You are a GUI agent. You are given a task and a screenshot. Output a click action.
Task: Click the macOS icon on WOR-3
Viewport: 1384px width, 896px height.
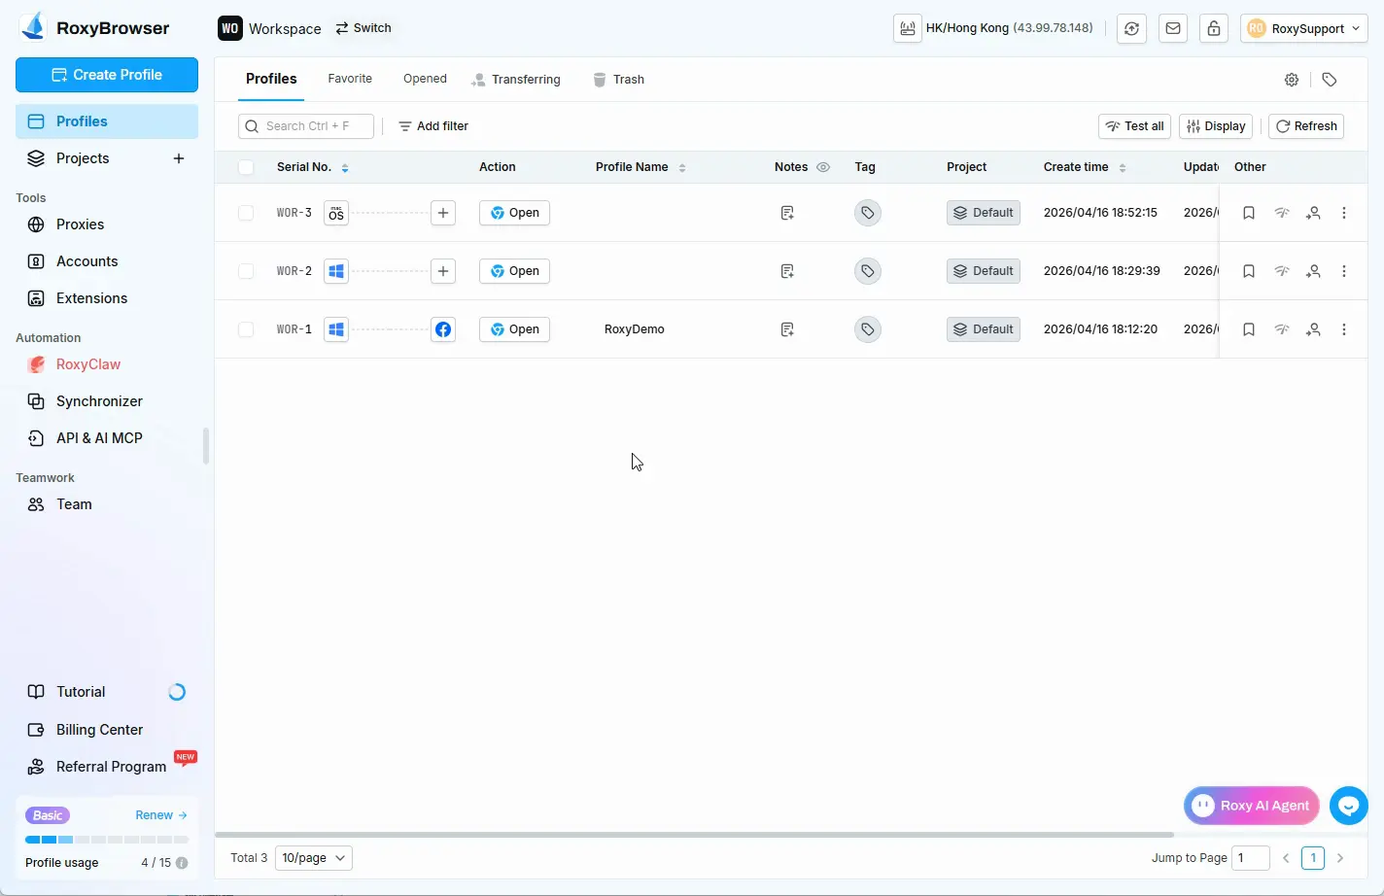pyautogui.click(x=336, y=213)
